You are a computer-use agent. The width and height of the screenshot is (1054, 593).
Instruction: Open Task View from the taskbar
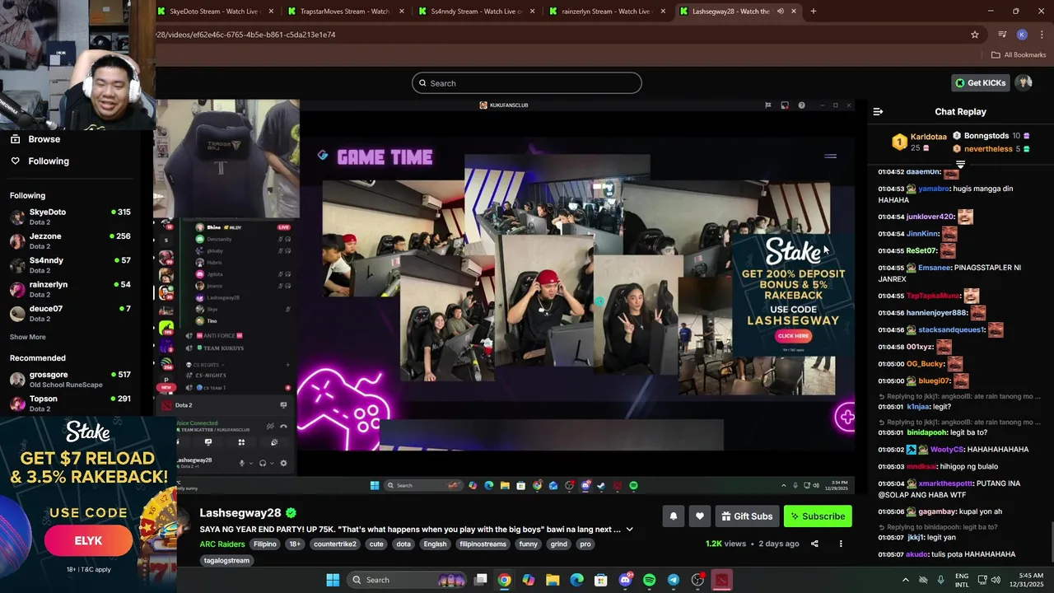[x=481, y=580]
